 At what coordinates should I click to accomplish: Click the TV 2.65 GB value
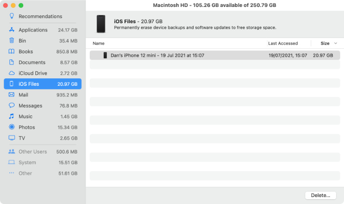[69, 138]
